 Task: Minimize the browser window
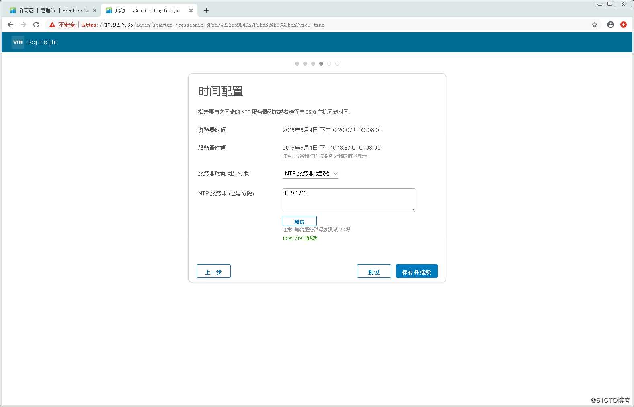tap(599, 4)
